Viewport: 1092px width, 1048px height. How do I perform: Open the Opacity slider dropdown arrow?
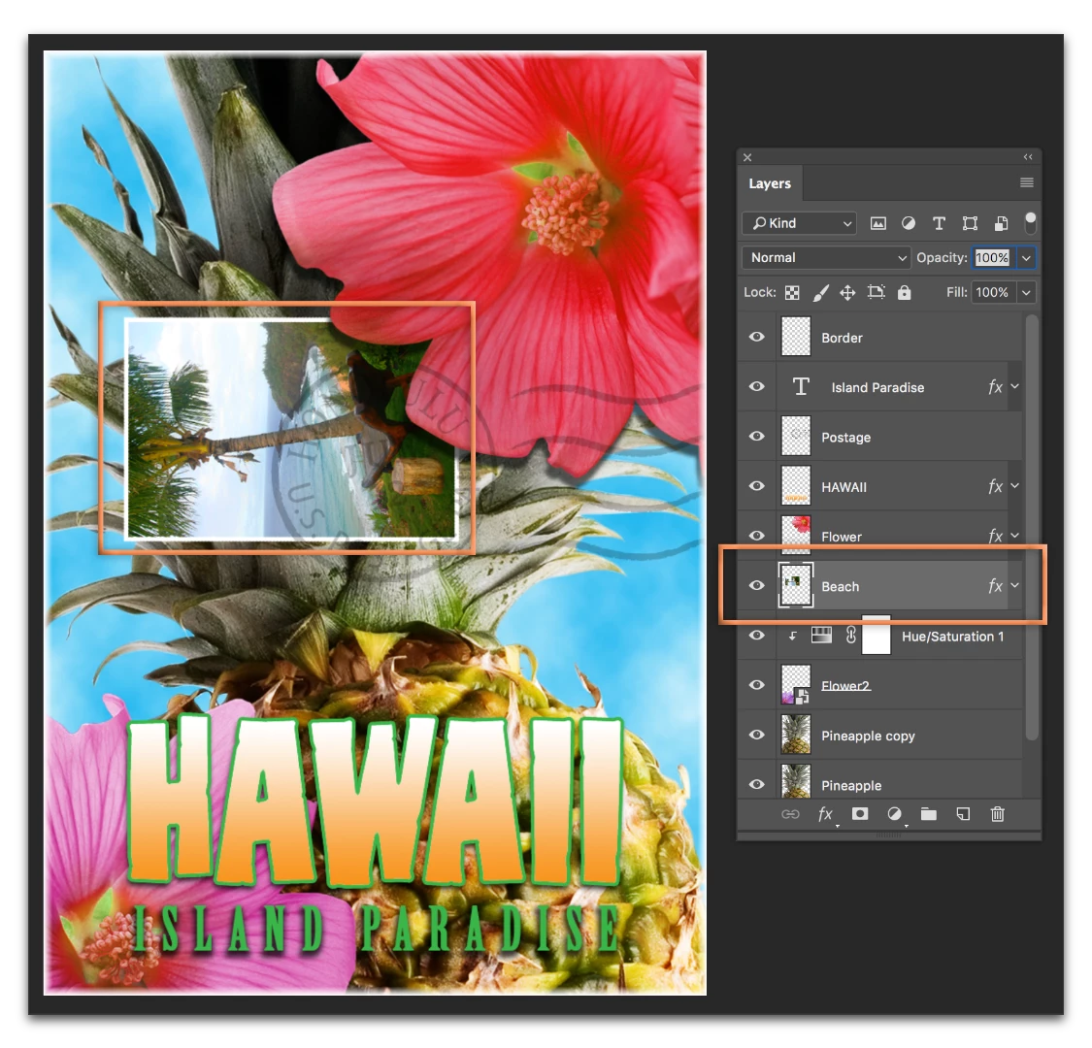click(x=1026, y=258)
